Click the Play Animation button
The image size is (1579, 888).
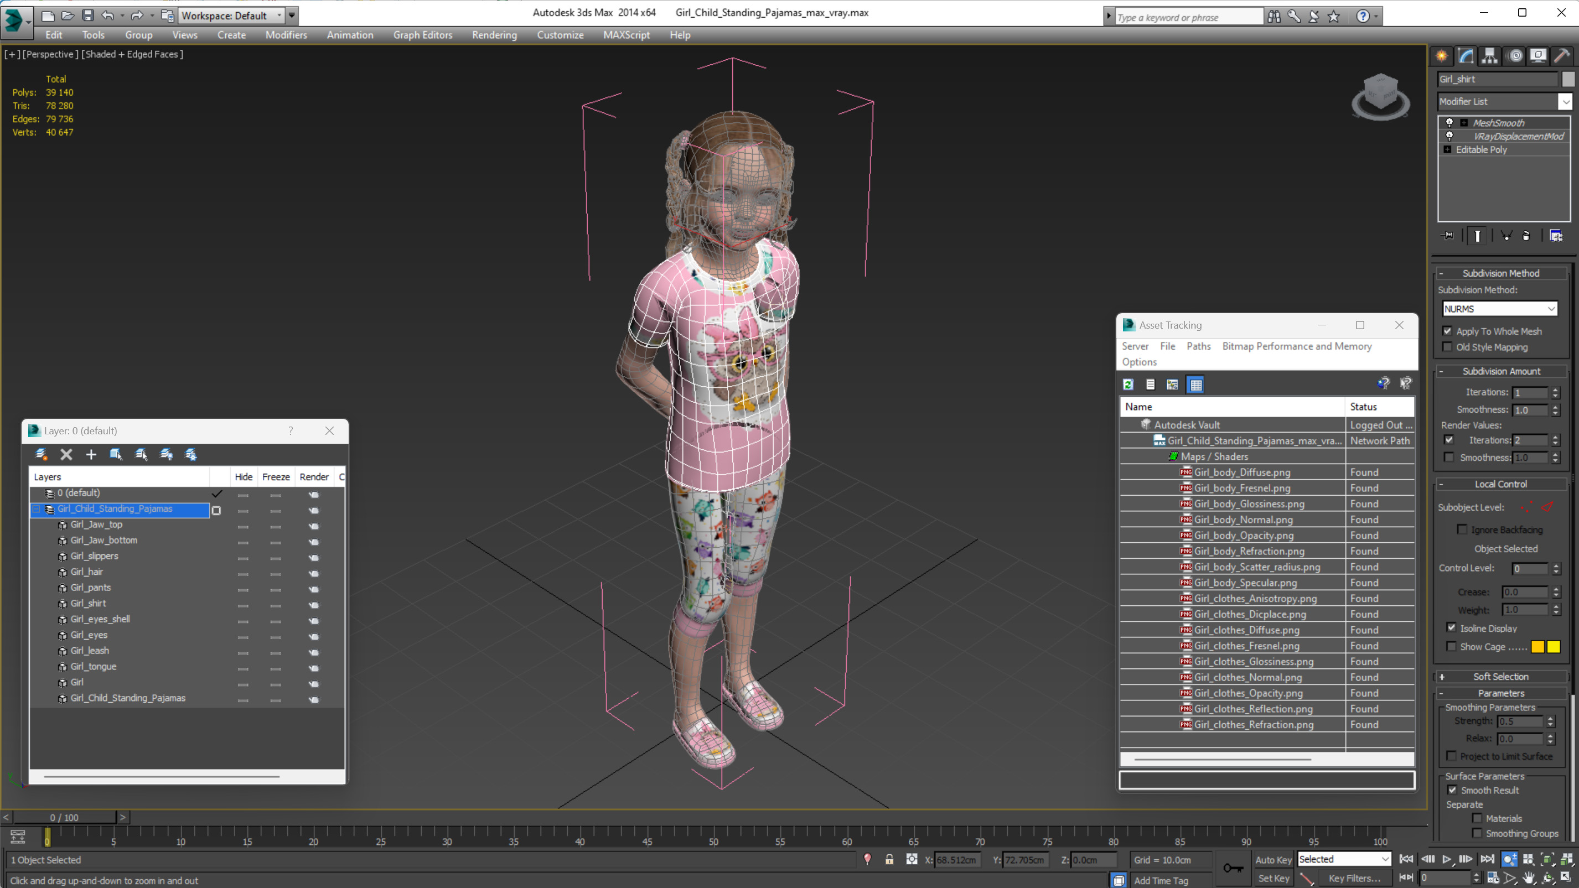1447,859
